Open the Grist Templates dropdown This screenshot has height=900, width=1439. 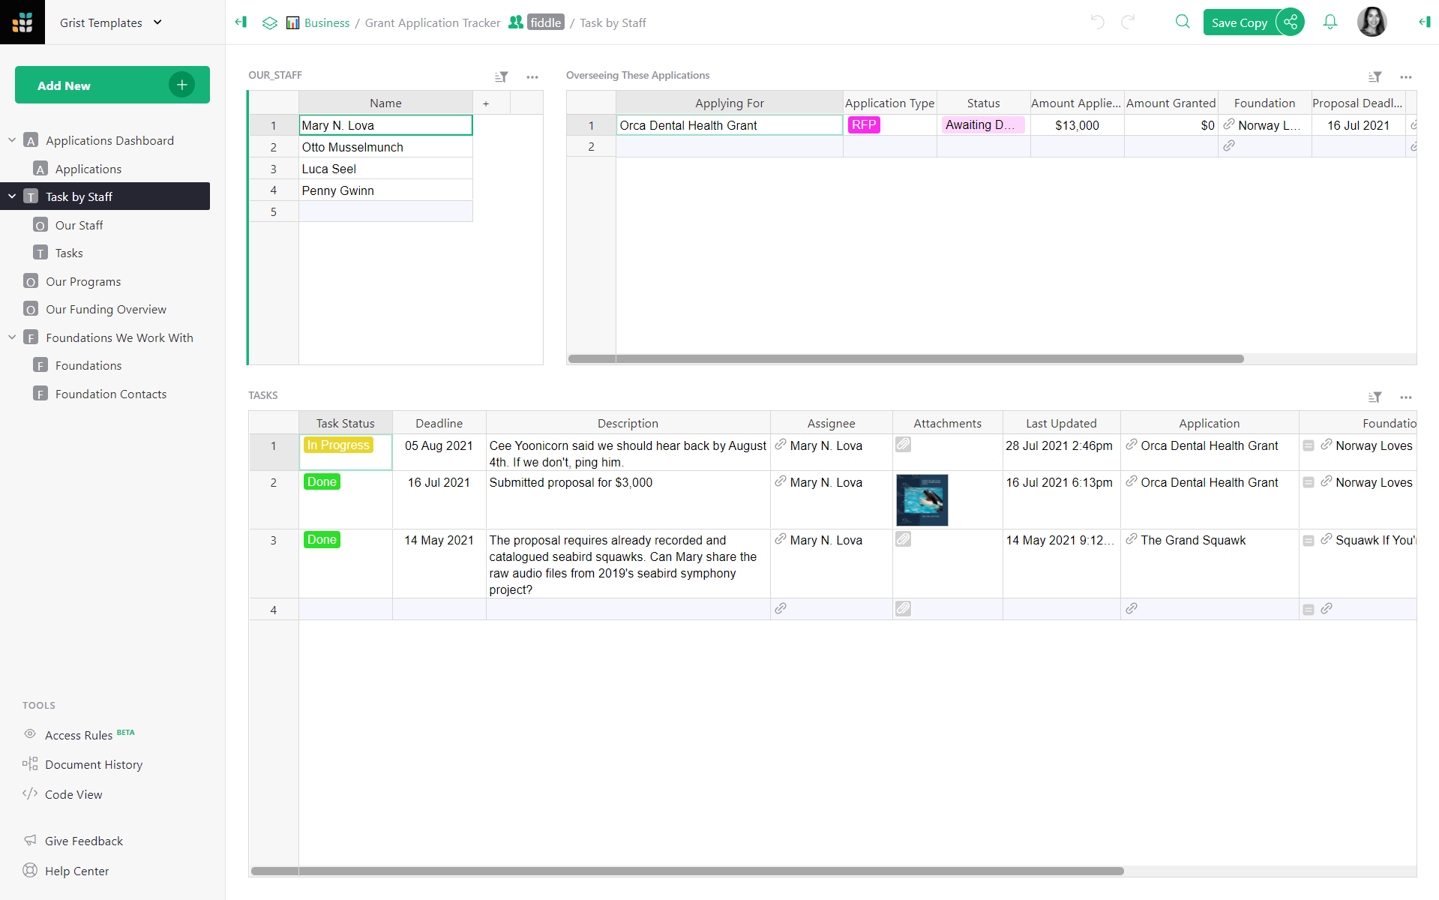pyautogui.click(x=111, y=22)
